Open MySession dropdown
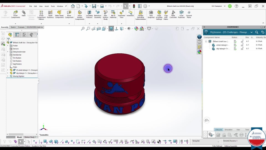This screenshot has height=150, width=266. coord(251,32)
